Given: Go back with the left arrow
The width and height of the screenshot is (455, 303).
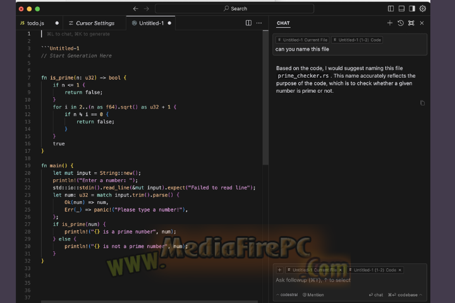Looking at the screenshot, I should click(135, 9).
